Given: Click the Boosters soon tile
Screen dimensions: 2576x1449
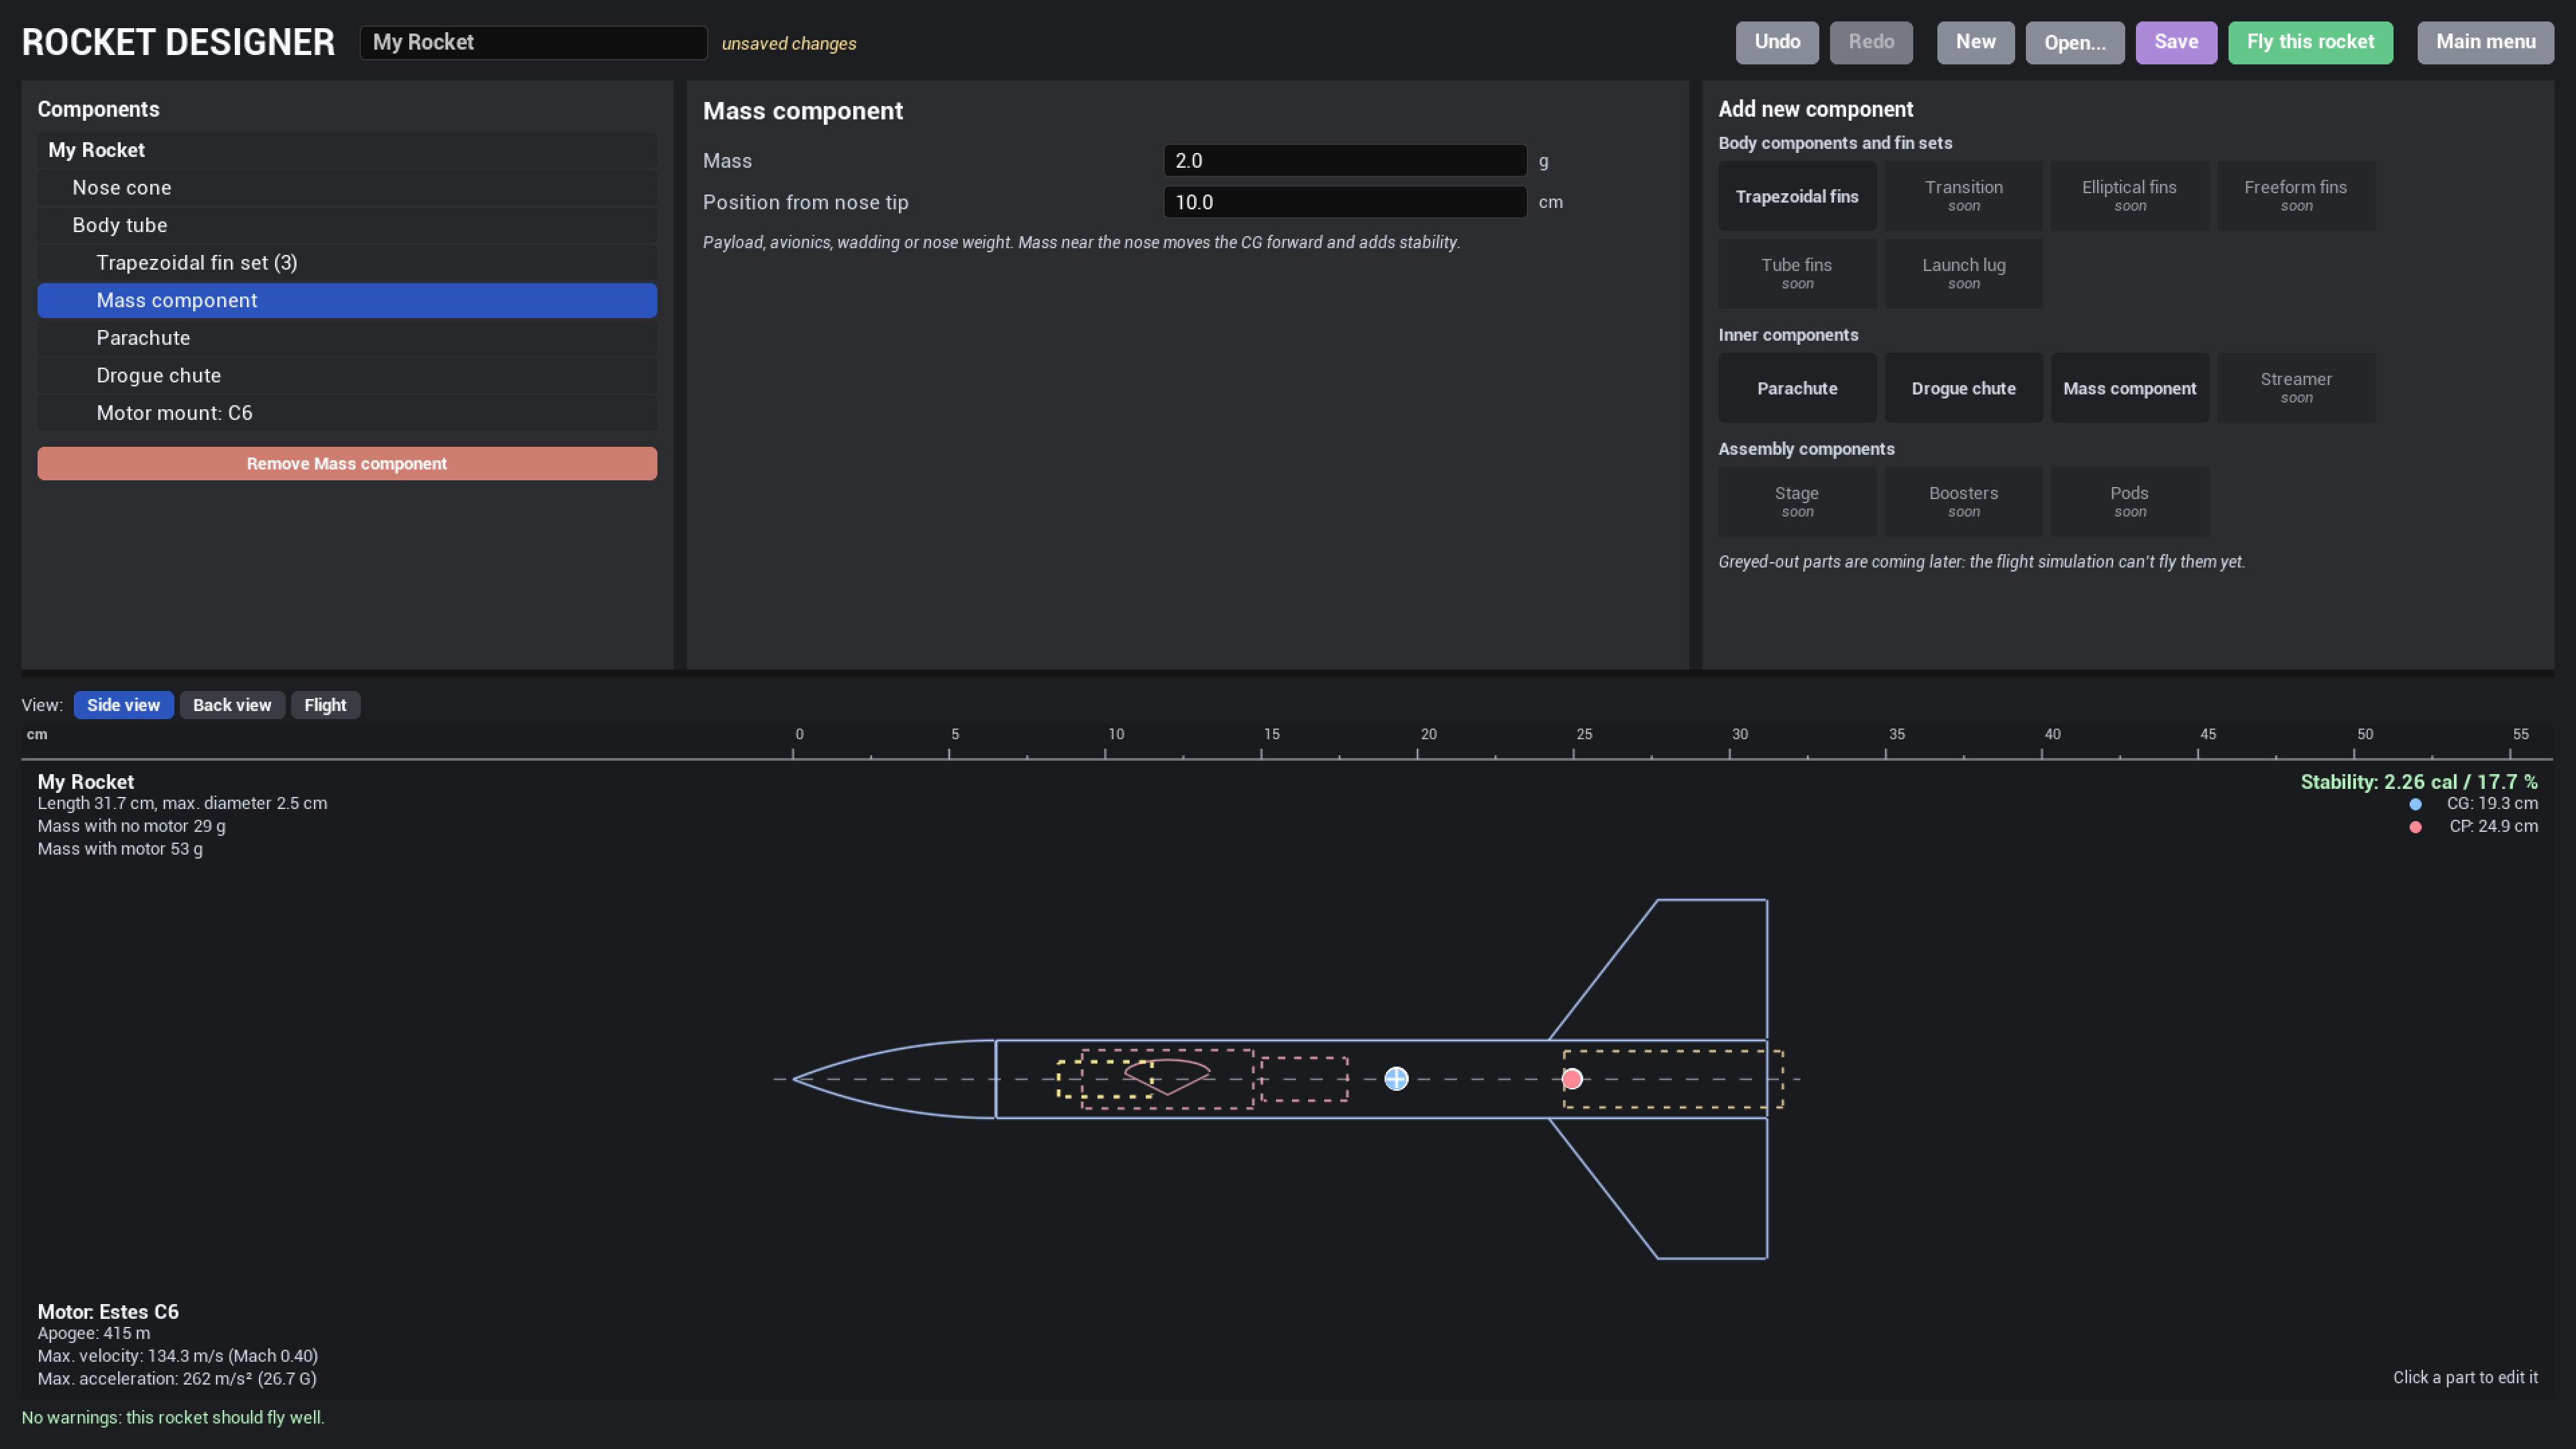Looking at the screenshot, I should pyautogui.click(x=1963, y=502).
